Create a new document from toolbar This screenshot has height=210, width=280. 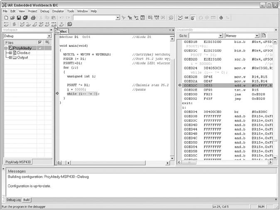point(6,18)
